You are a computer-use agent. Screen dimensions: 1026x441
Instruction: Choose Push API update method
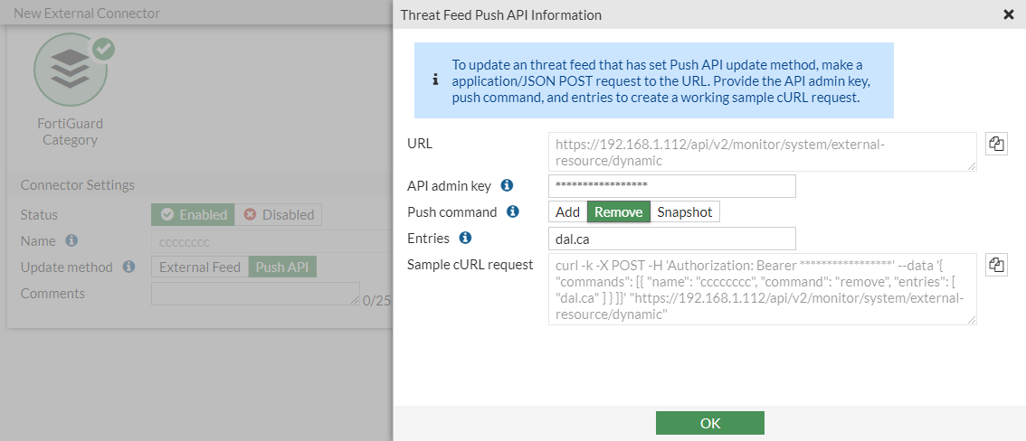coord(282,267)
